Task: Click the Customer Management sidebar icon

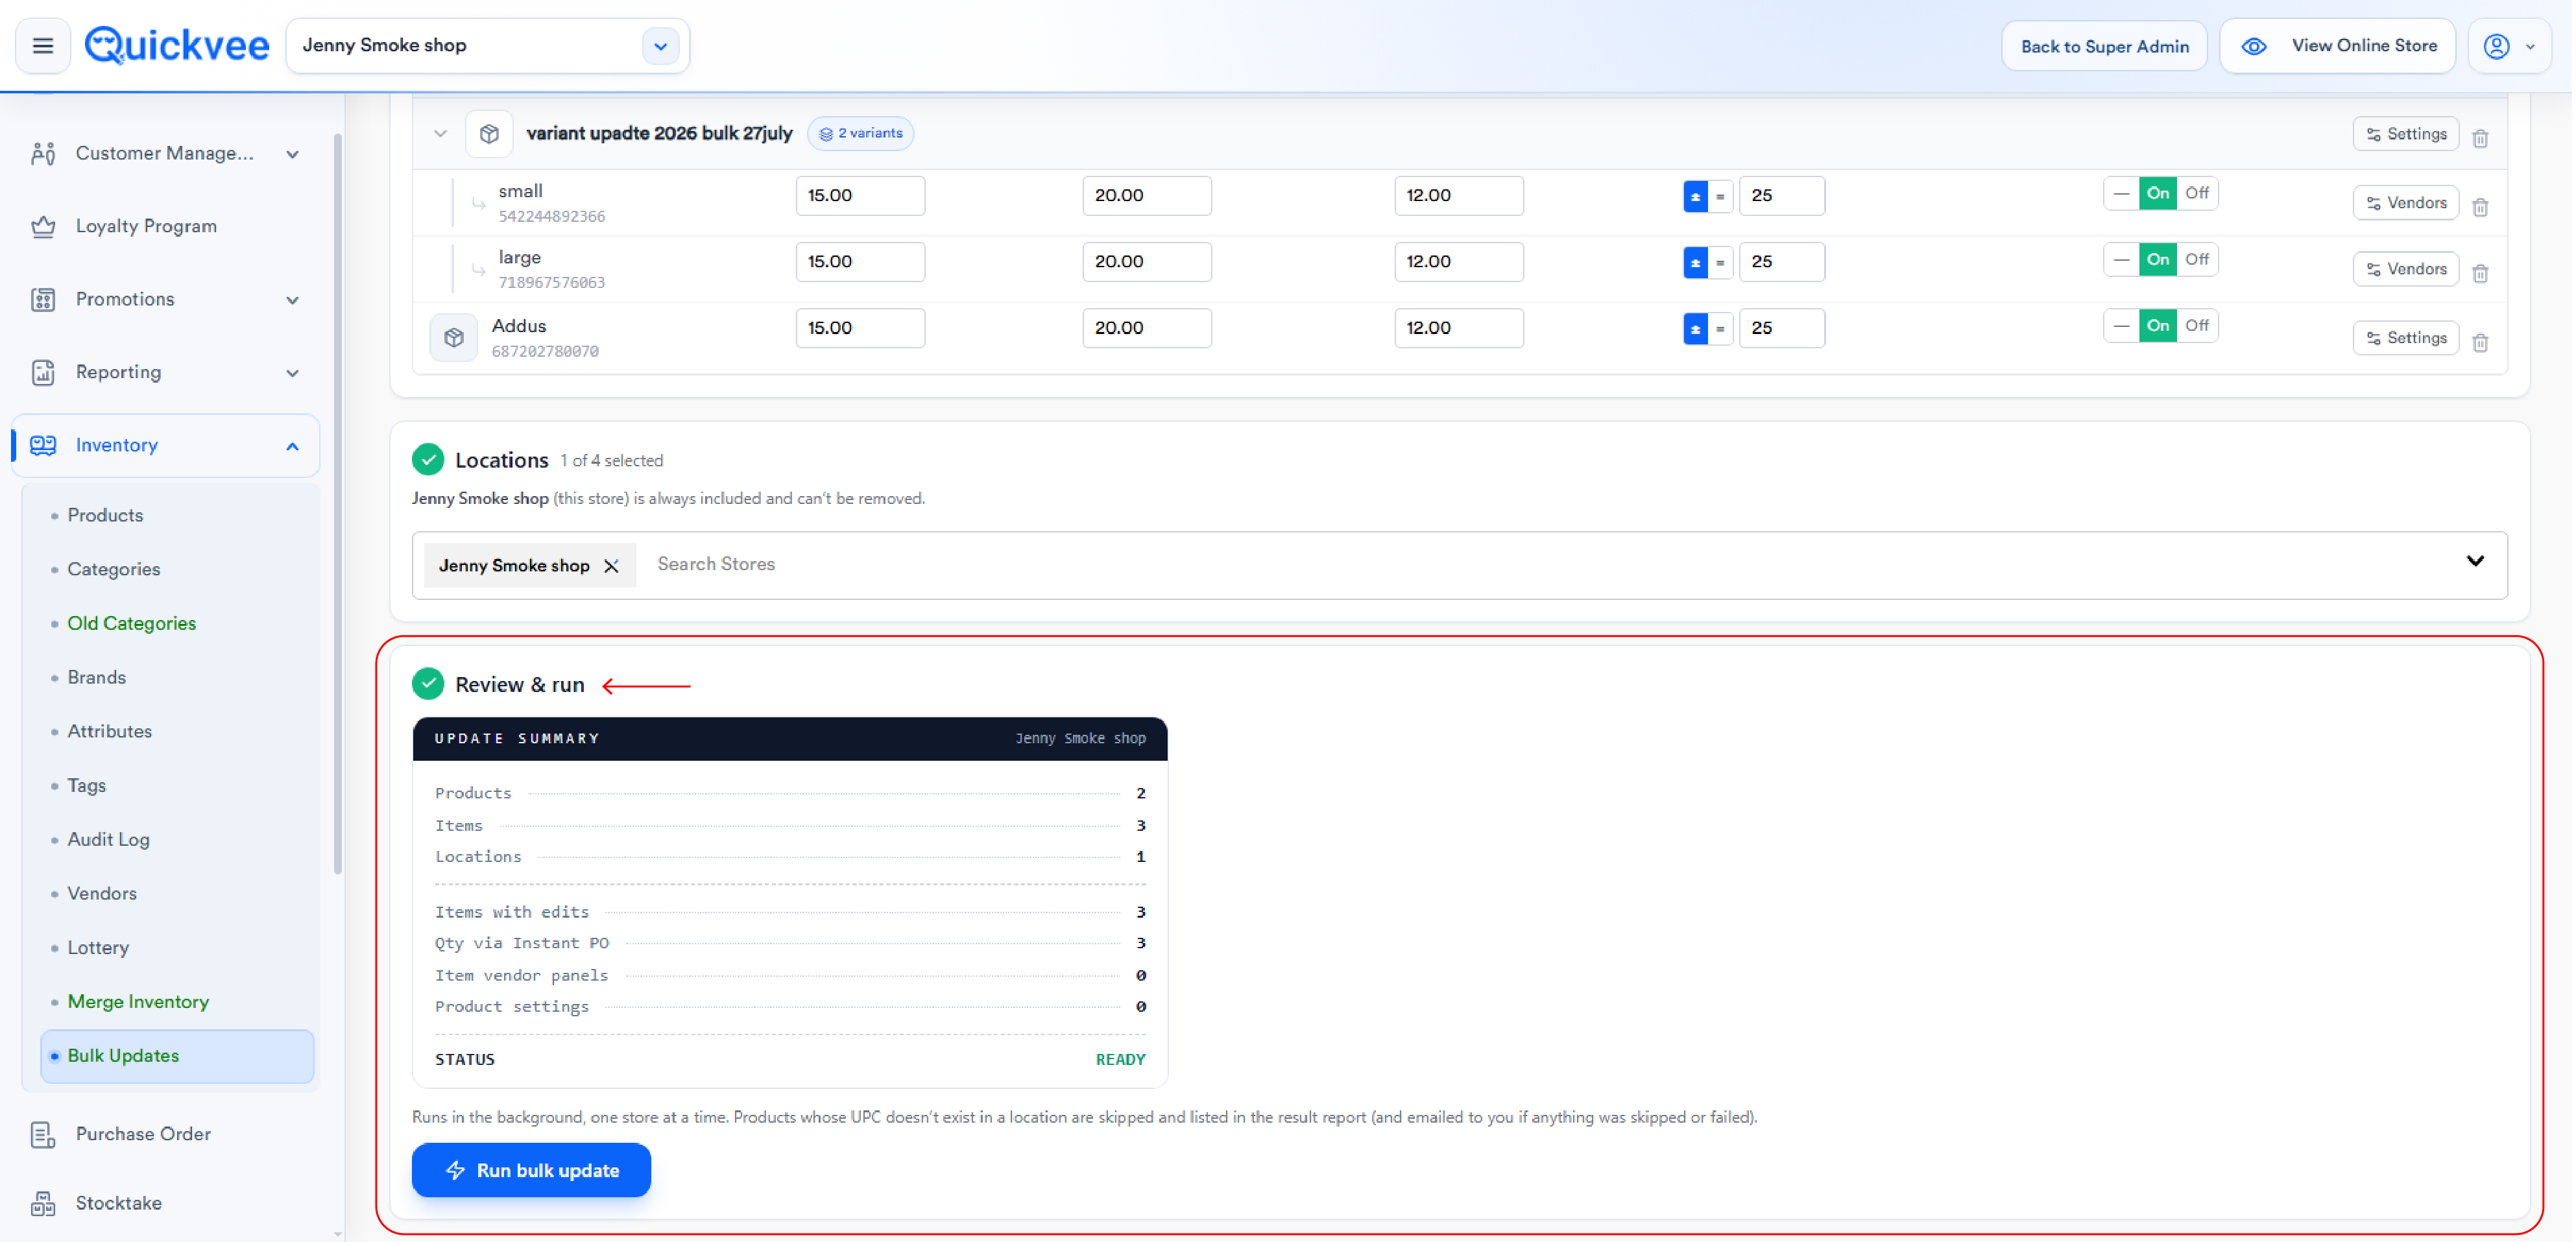Action: [43, 153]
